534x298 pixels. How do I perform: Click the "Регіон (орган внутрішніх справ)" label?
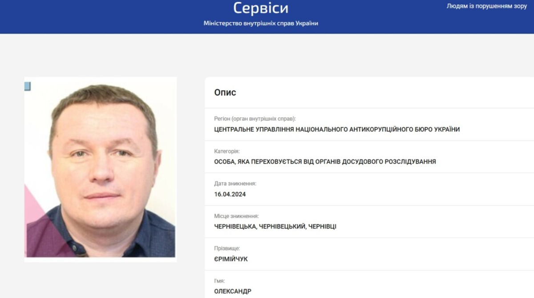coord(255,119)
